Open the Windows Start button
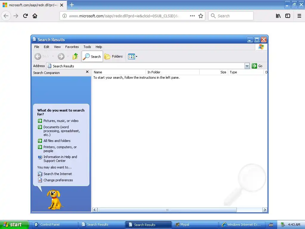Image resolution: width=305 pixels, height=229 pixels. 14,225
